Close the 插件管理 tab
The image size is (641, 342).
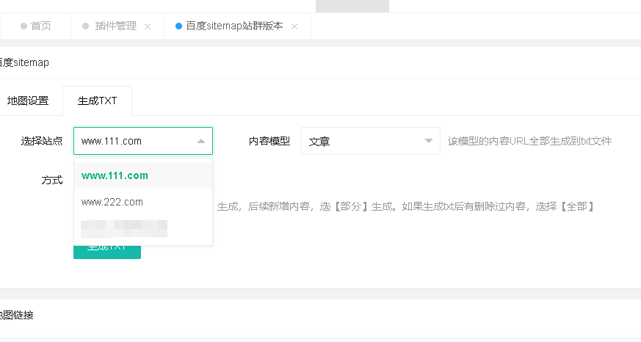pos(148,26)
